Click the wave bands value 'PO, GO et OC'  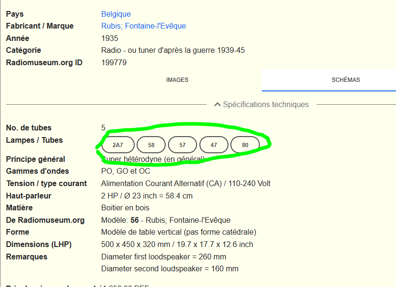point(126,171)
